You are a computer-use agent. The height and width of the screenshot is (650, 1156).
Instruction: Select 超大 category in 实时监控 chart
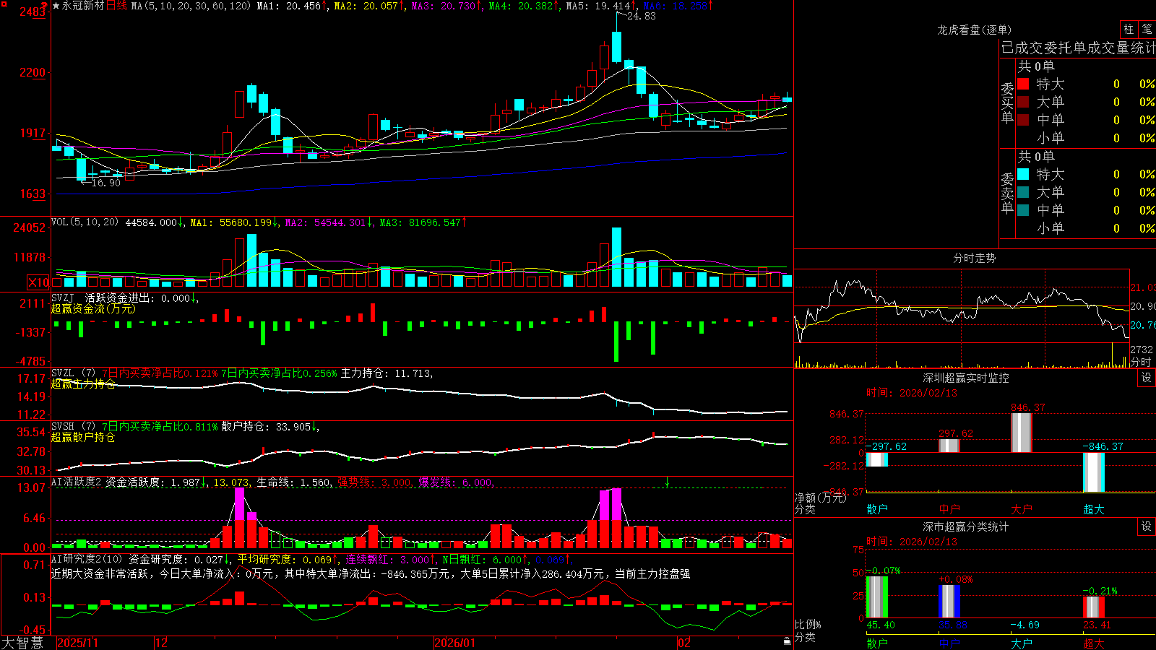[1094, 509]
